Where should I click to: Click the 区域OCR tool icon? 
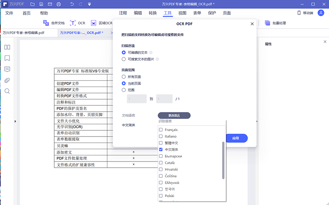pos(94,23)
